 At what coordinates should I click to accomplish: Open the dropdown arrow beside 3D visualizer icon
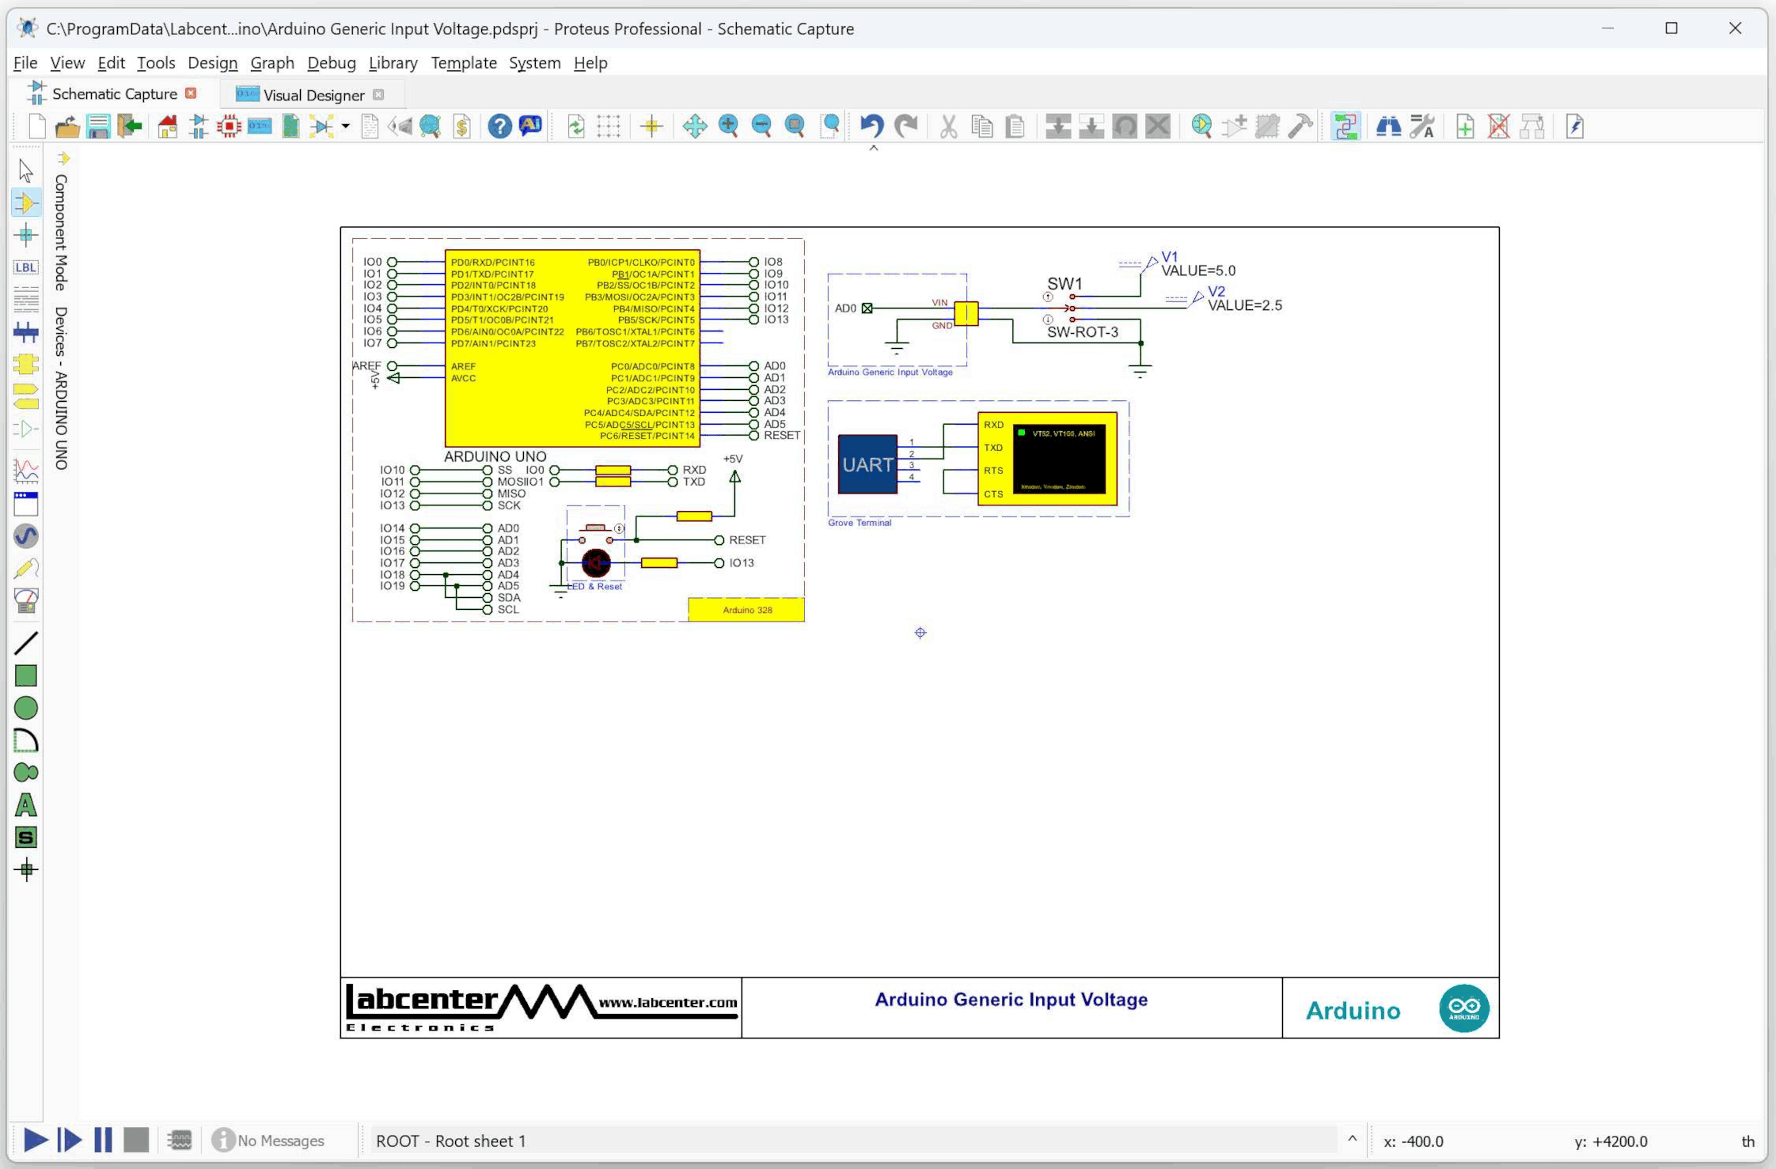tap(346, 126)
